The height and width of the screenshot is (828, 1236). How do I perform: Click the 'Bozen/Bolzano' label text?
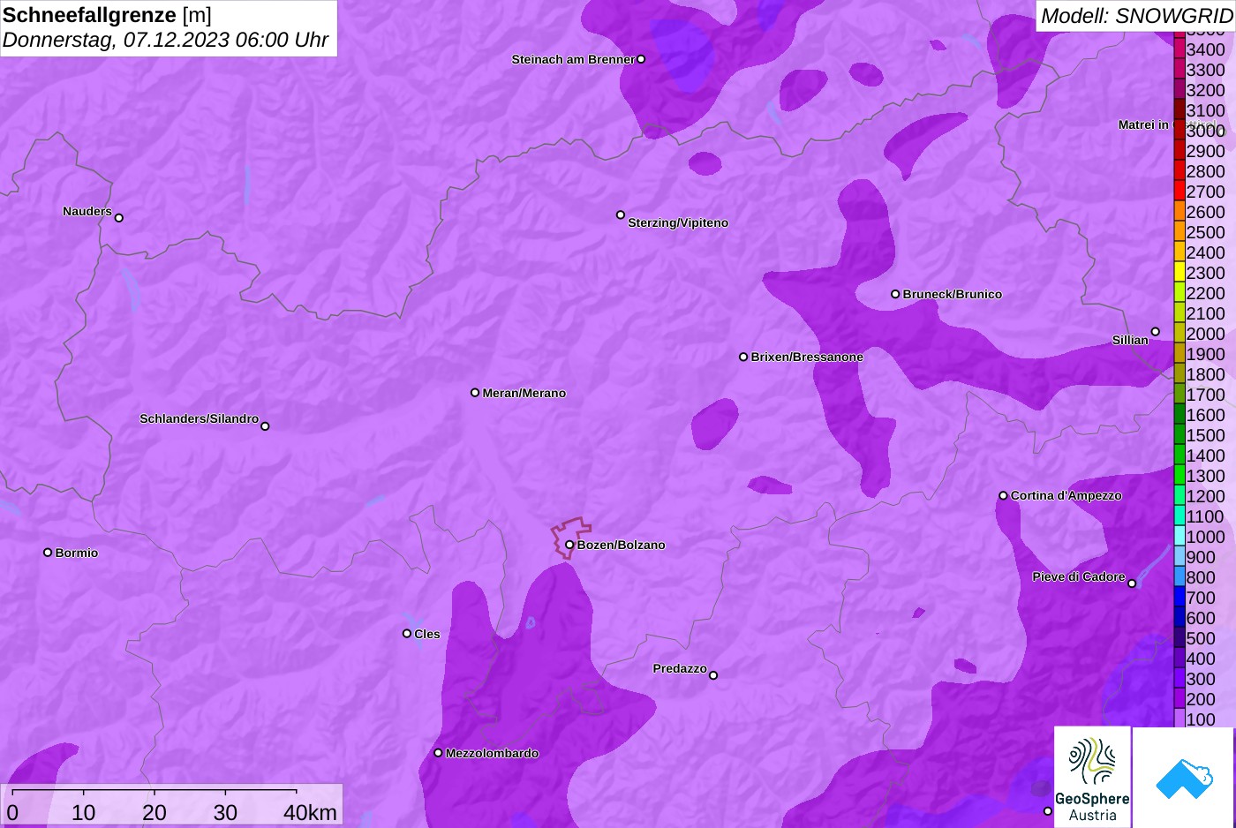[622, 545]
